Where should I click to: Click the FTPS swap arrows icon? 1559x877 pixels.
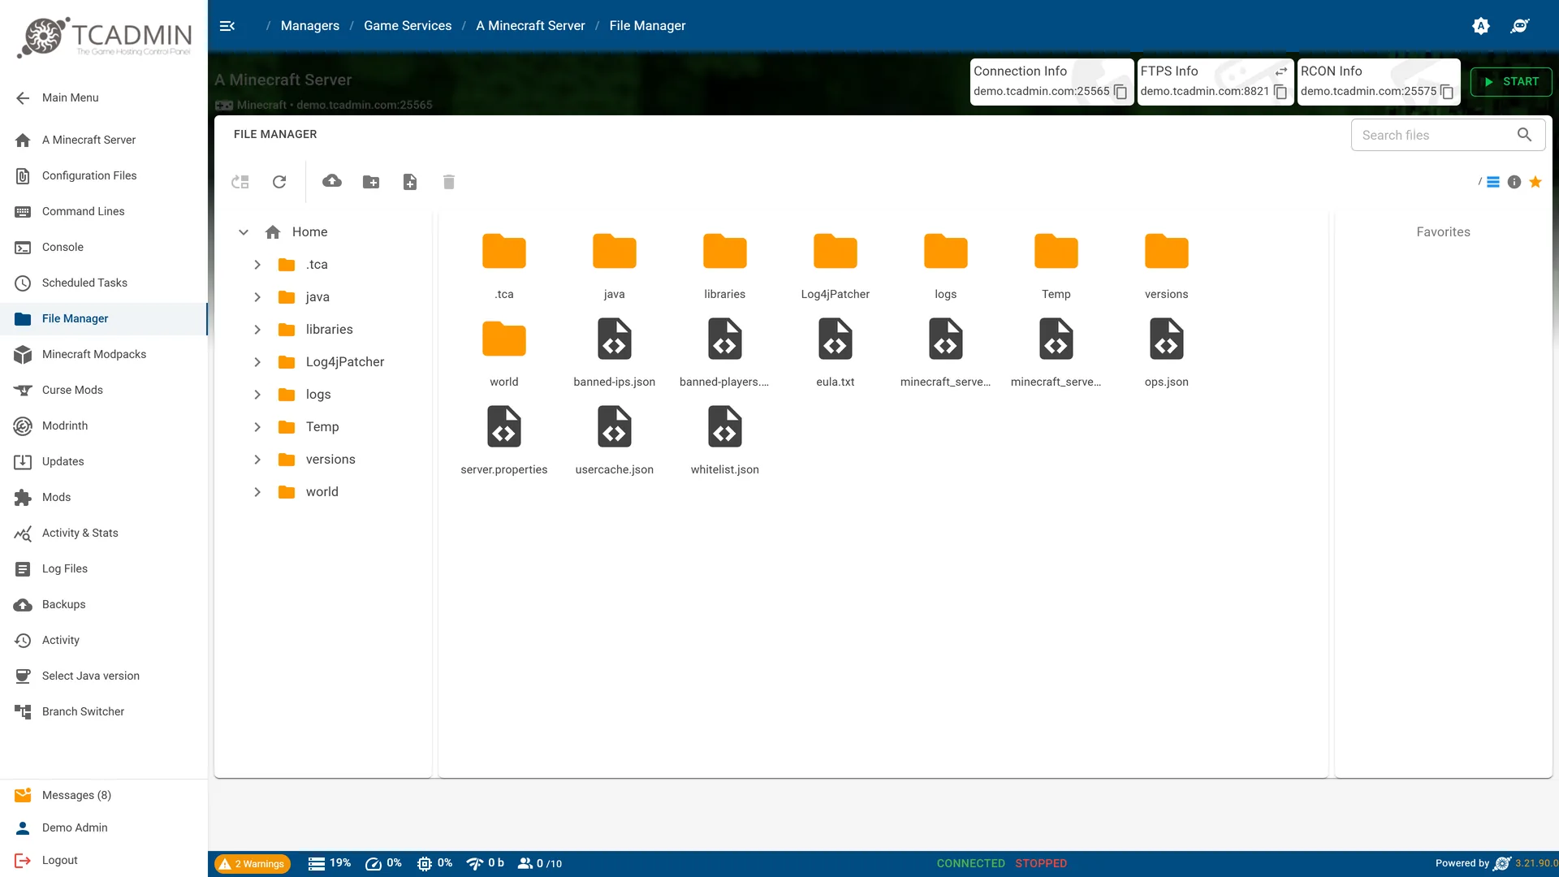coord(1281,71)
